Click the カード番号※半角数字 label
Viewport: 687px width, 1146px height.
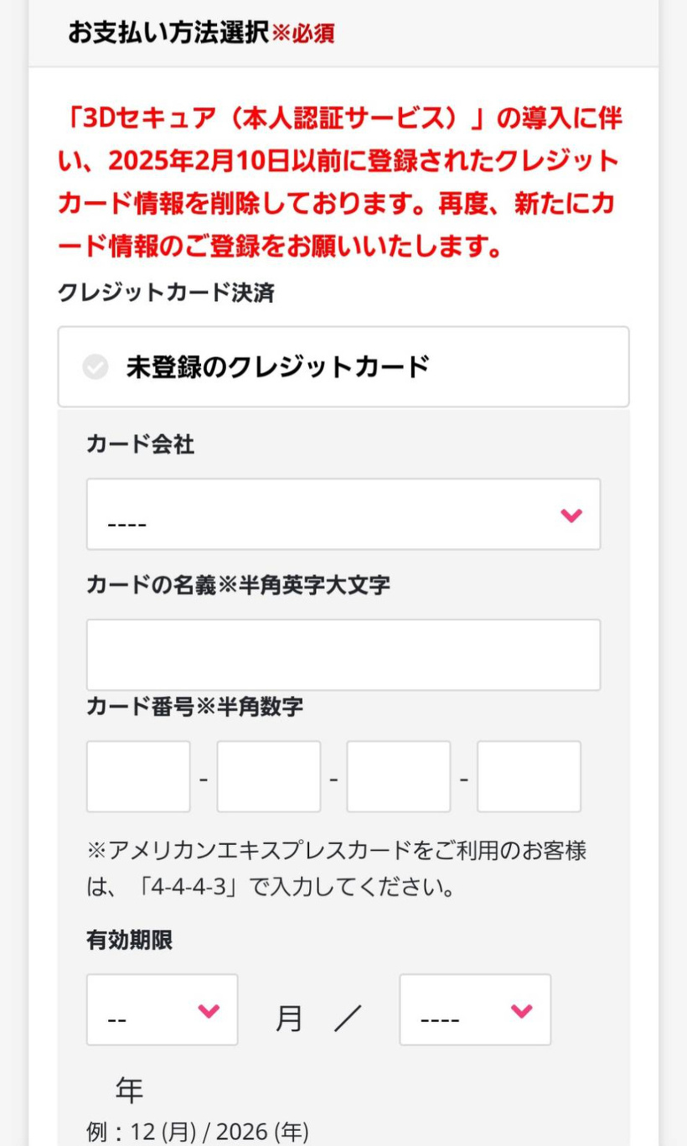pyautogui.click(x=194, y=707)
